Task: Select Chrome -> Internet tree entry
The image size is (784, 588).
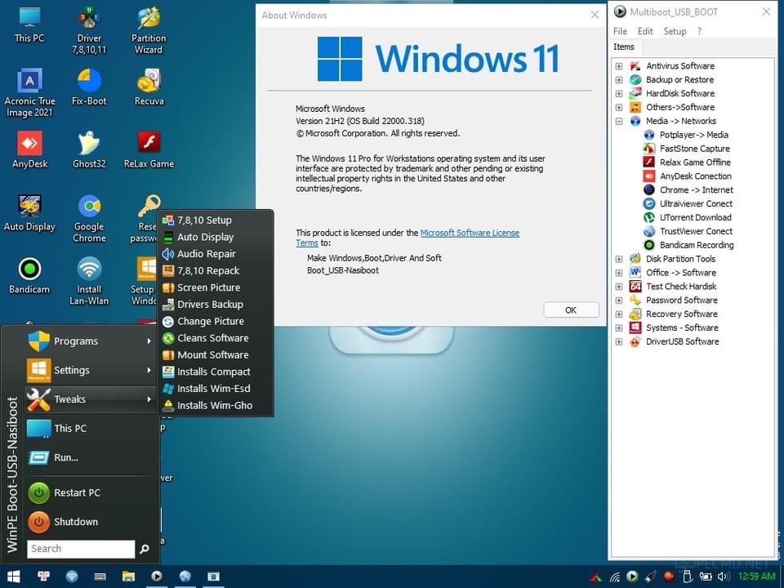Action: point(696,190)
